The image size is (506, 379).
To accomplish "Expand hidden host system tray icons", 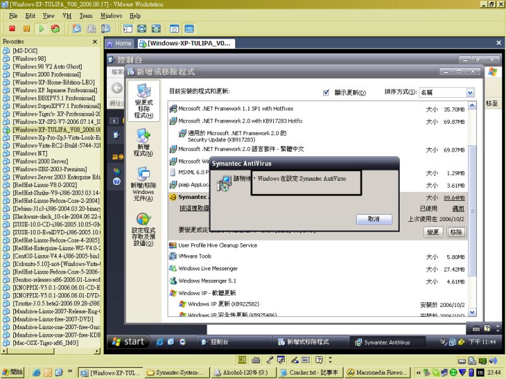I will point(419,373).
